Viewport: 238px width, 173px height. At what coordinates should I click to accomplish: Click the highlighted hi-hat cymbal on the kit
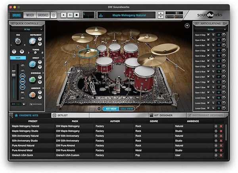click(88, 52)
